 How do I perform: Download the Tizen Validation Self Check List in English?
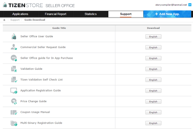pyautogui.click(x=153, y=80)
